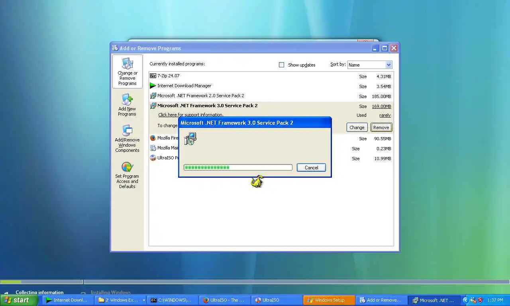Screen dimensions: 510x306
Task: Switch to UltraISO application taskbar button
Action: (x=277, y=300)
